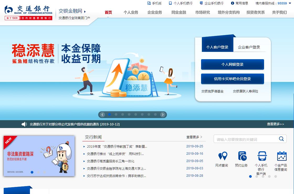Click 信用卡买单吧会员登录 button
Screen dimensions: 294x194
pos(232,79)
